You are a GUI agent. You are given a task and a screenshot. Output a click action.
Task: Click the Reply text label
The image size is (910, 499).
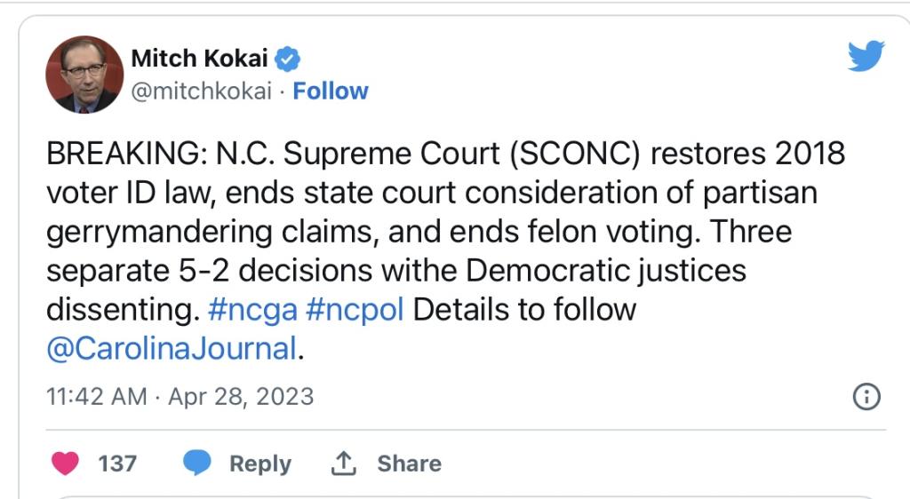tap(259, 463)
